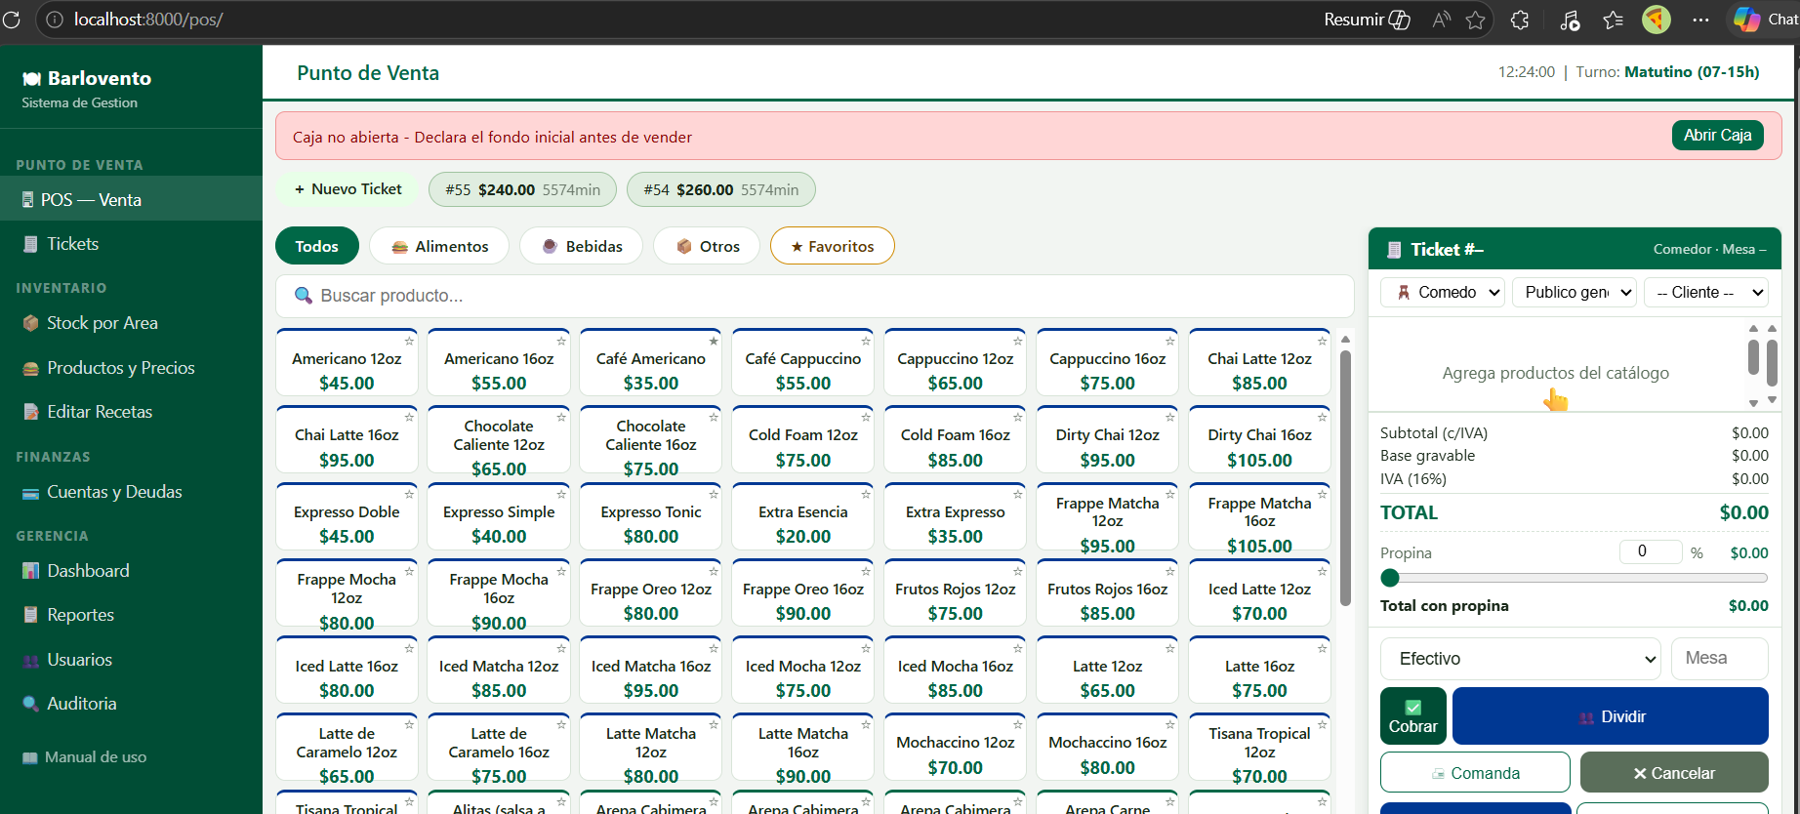
Task: Add Extra Esencia to the ticket
Action: click(803, 516)
